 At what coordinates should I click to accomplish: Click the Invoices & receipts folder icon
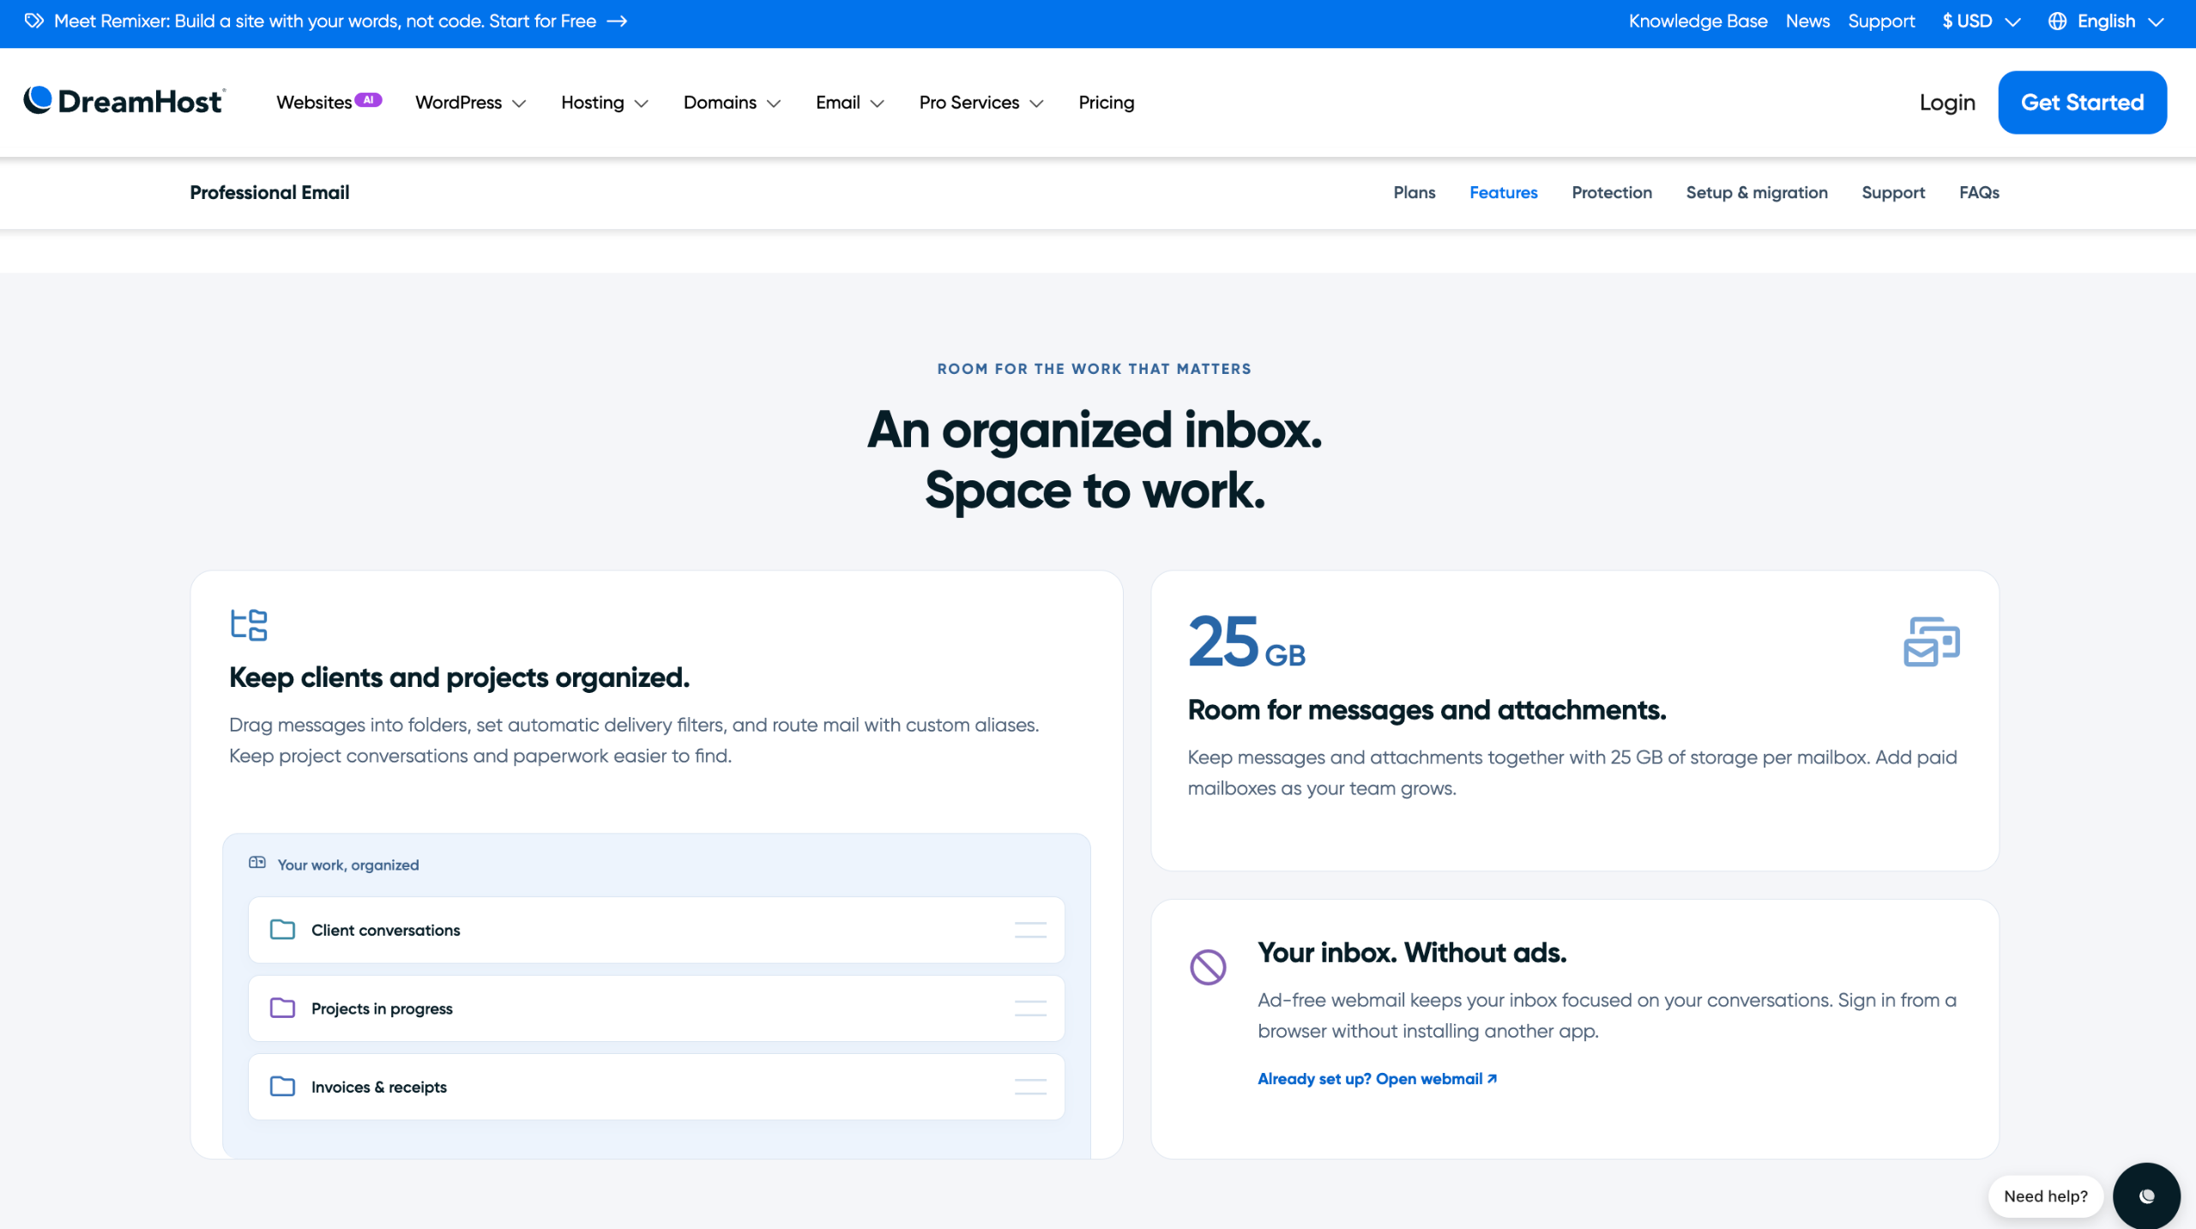[282, 1087]
